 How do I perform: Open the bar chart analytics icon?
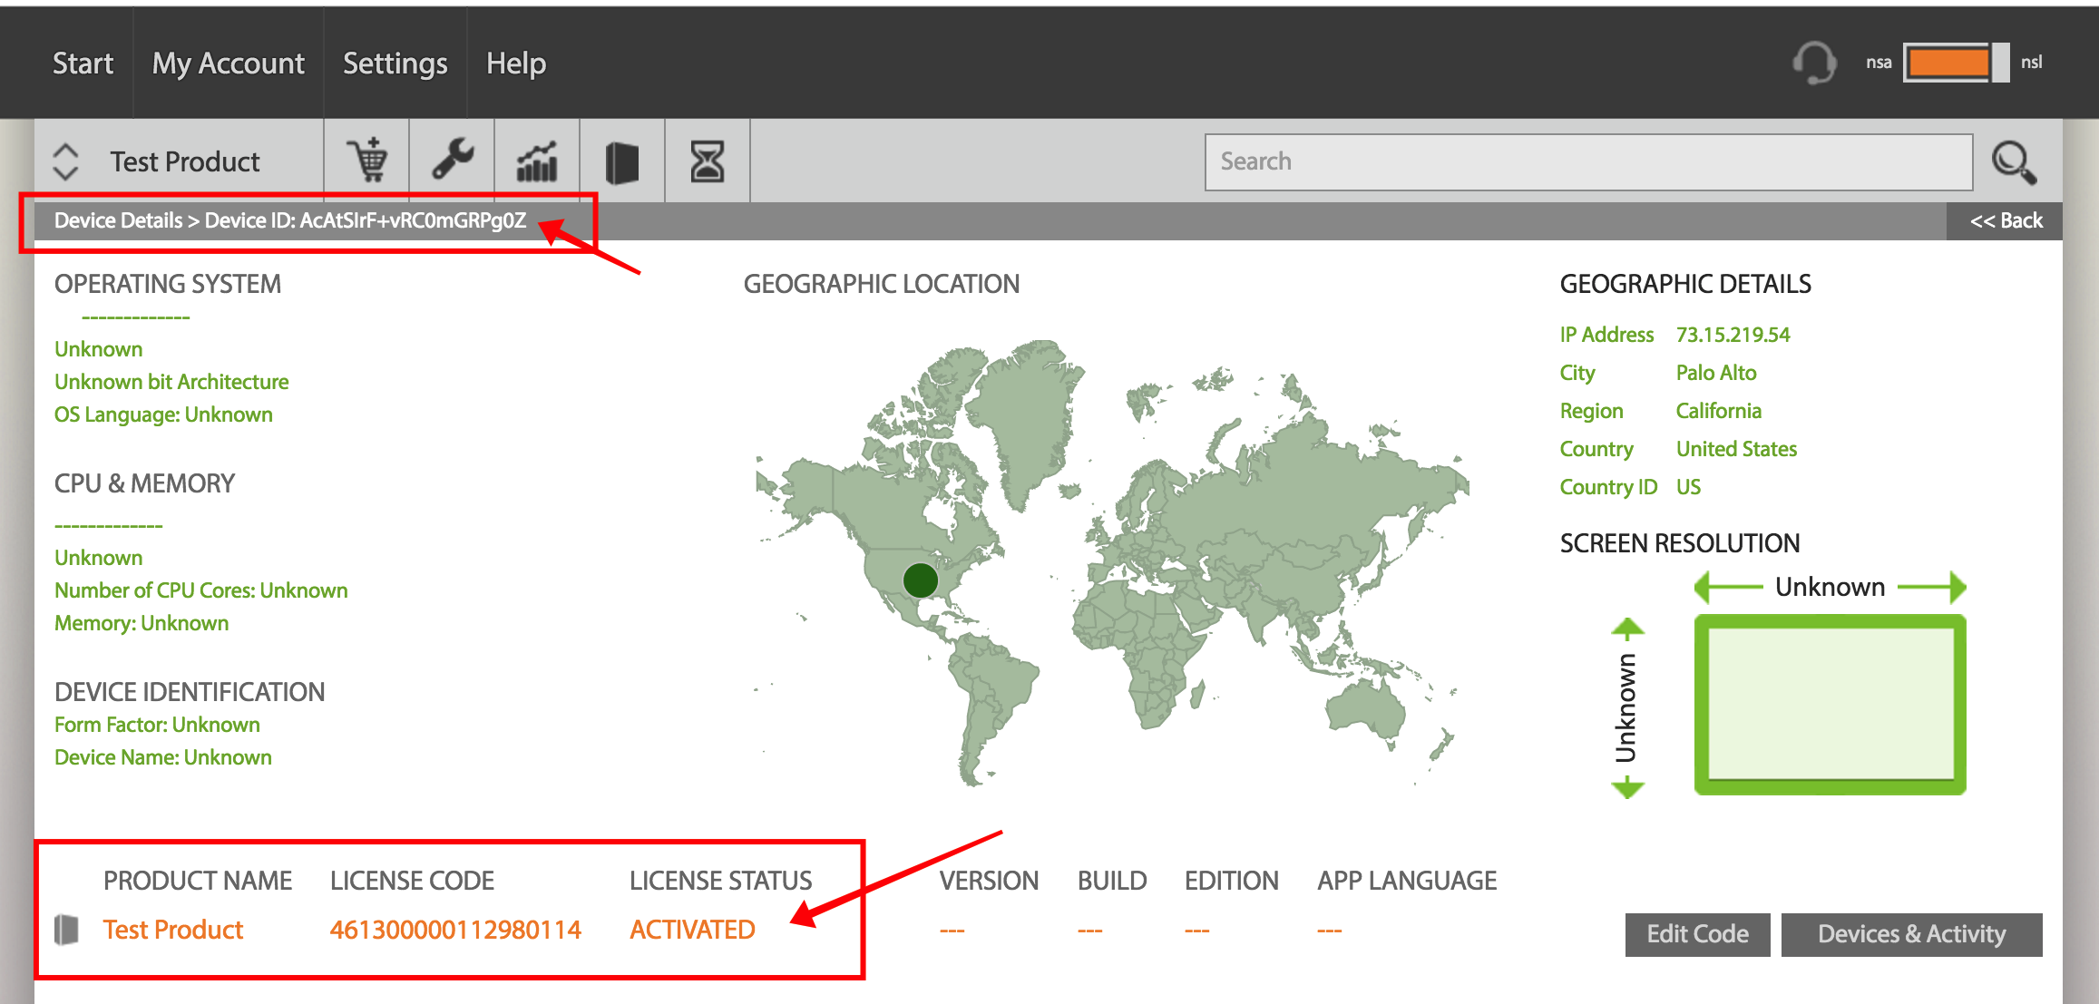click(537, 161)
